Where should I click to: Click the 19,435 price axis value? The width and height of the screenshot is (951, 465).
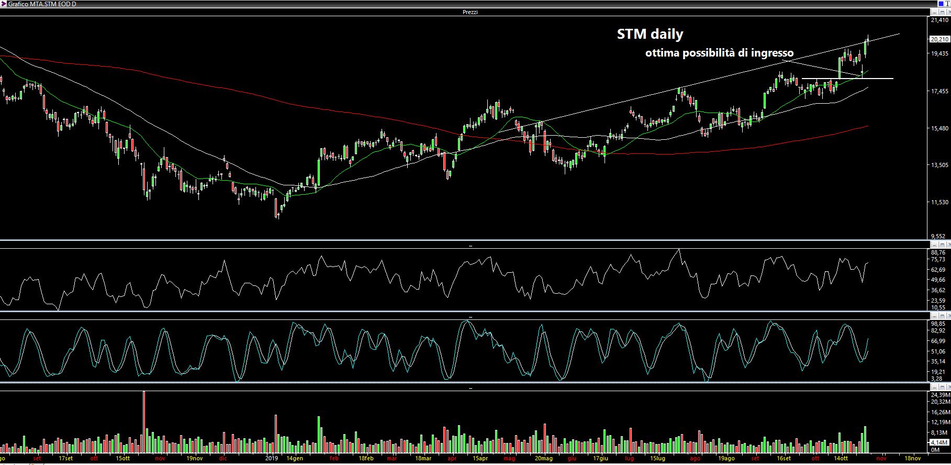pos(939,53)
